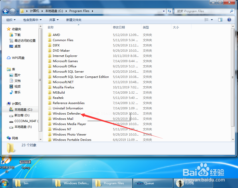Select 库 in the navigation pane

point(13,69)
